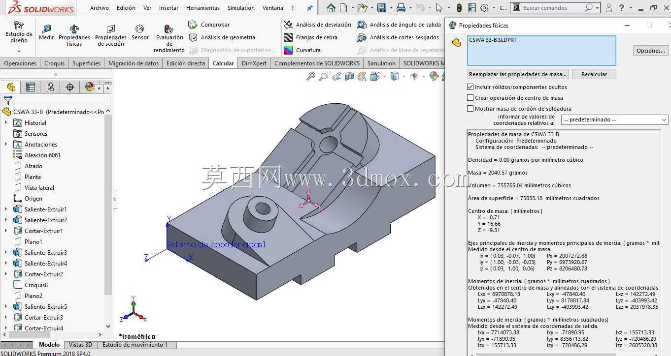Open the section view tool
This screenshot has width=671, height=356.
349,76
